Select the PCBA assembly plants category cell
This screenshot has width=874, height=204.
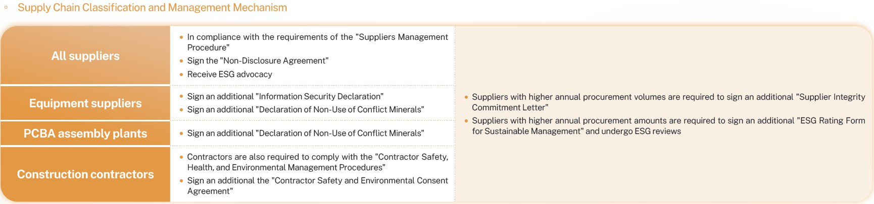(x=85, y=133)
